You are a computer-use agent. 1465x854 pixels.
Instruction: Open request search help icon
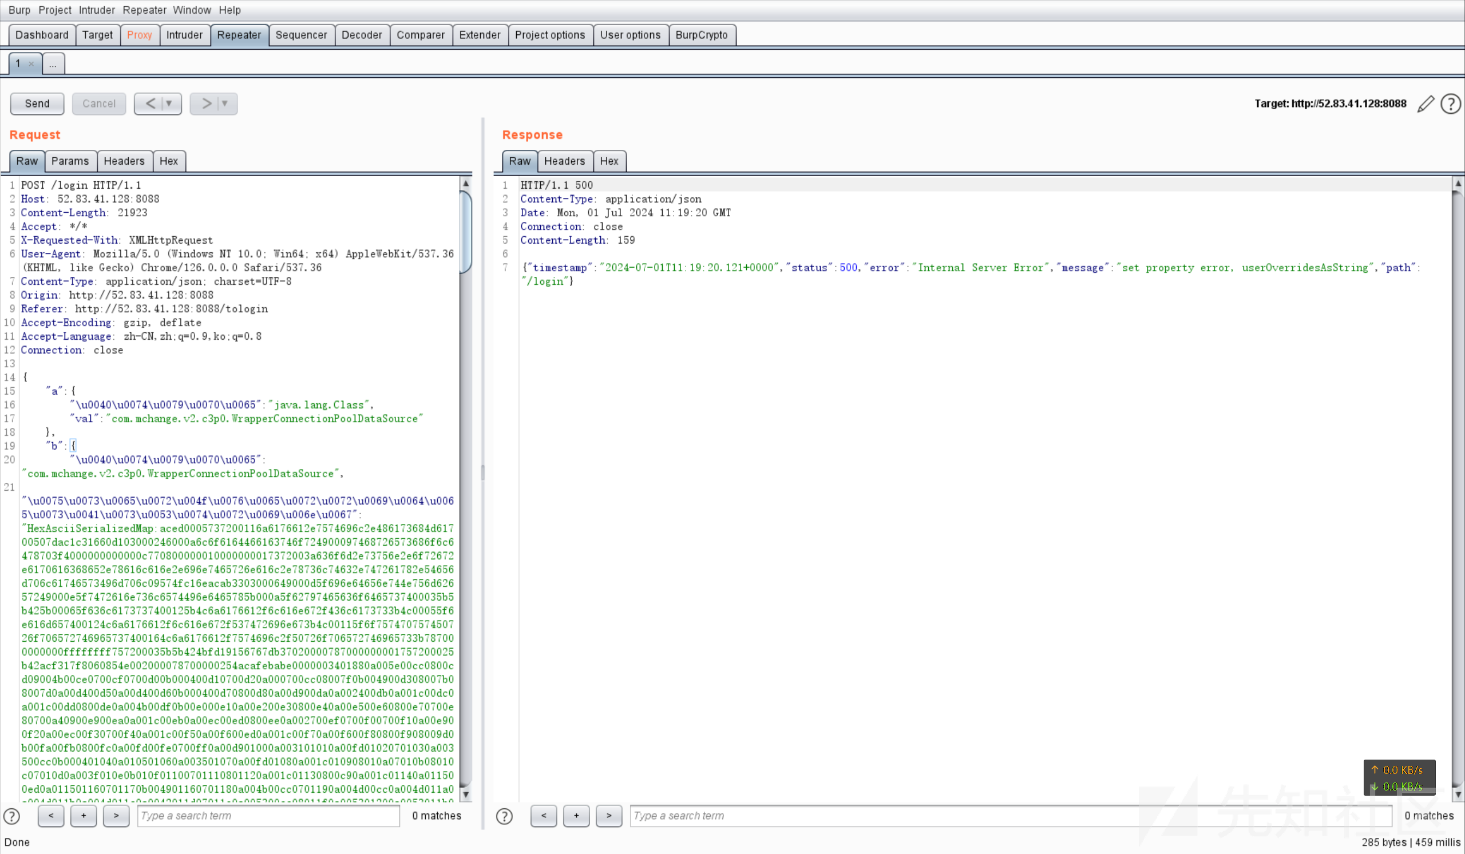click(12, 816)
